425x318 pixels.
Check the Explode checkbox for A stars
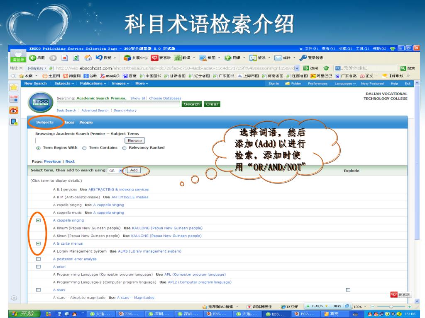348,290
